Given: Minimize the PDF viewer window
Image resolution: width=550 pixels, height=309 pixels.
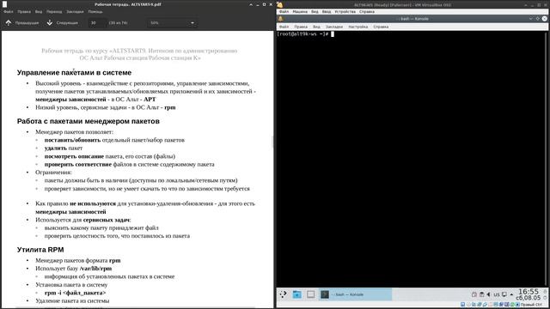Looking at the screenshot, I should 258,4.
